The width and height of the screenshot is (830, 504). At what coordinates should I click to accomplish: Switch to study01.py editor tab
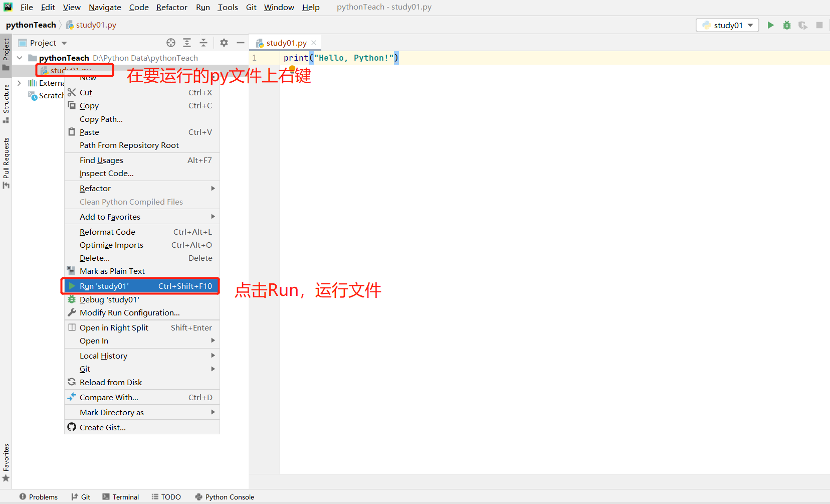[286, 43]
